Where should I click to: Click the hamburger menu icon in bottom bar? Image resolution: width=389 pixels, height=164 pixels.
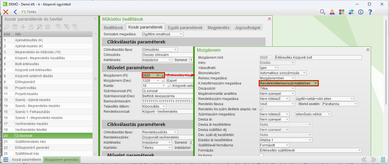(6, 160)
